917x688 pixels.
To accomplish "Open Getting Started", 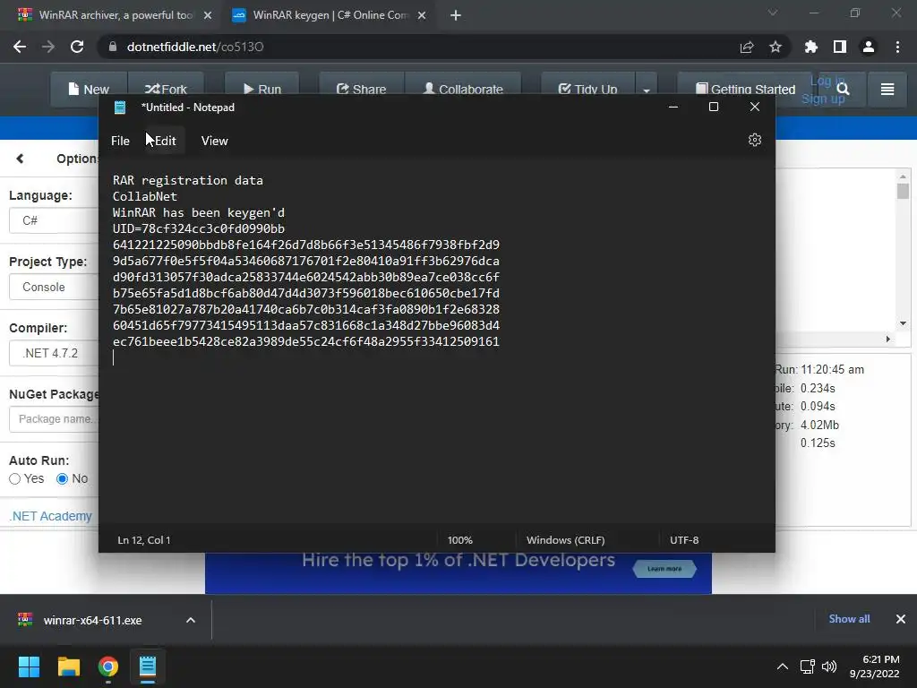I will [745, 90].
